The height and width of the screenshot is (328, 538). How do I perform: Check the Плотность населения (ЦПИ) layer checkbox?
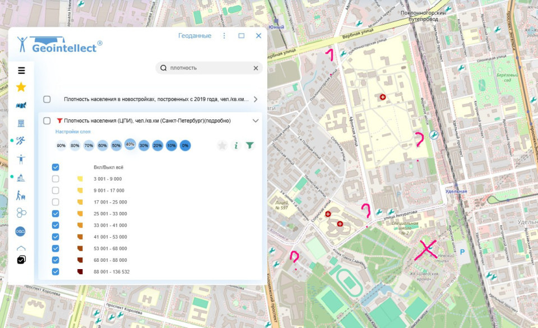pos(47,121)
